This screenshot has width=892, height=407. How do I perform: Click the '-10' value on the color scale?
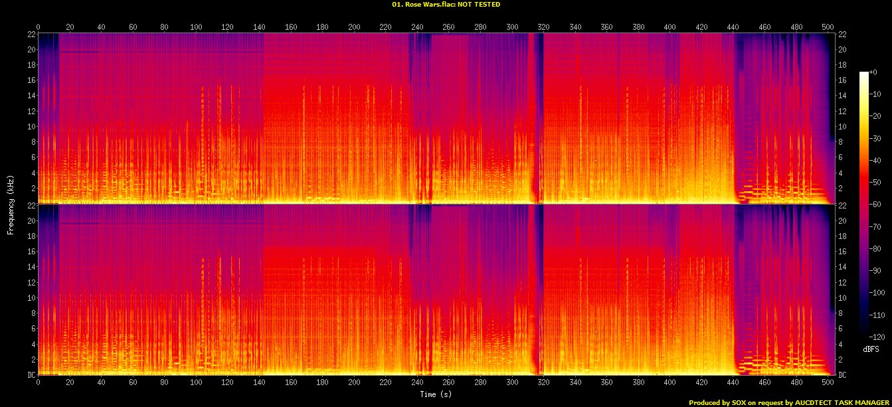tap(874, 94)
